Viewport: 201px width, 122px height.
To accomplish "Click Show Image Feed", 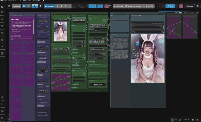I will coord(133,6).
